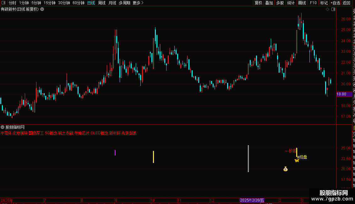Click the magenta indicator bar in September
Viewport: 355px width, 204px height.
115,153
